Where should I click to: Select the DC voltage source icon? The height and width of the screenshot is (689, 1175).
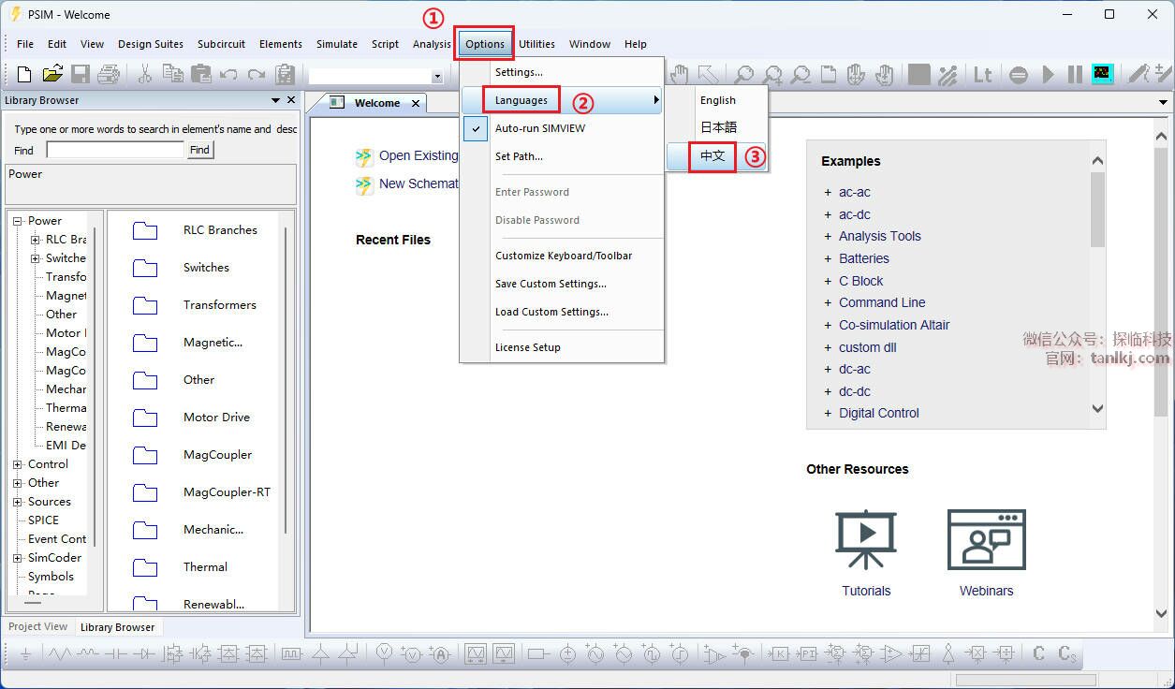(566, 654)
